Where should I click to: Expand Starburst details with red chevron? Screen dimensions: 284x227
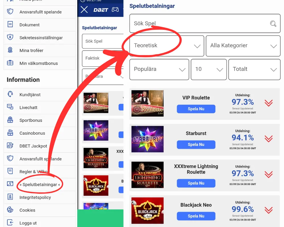tap(268, 139)
